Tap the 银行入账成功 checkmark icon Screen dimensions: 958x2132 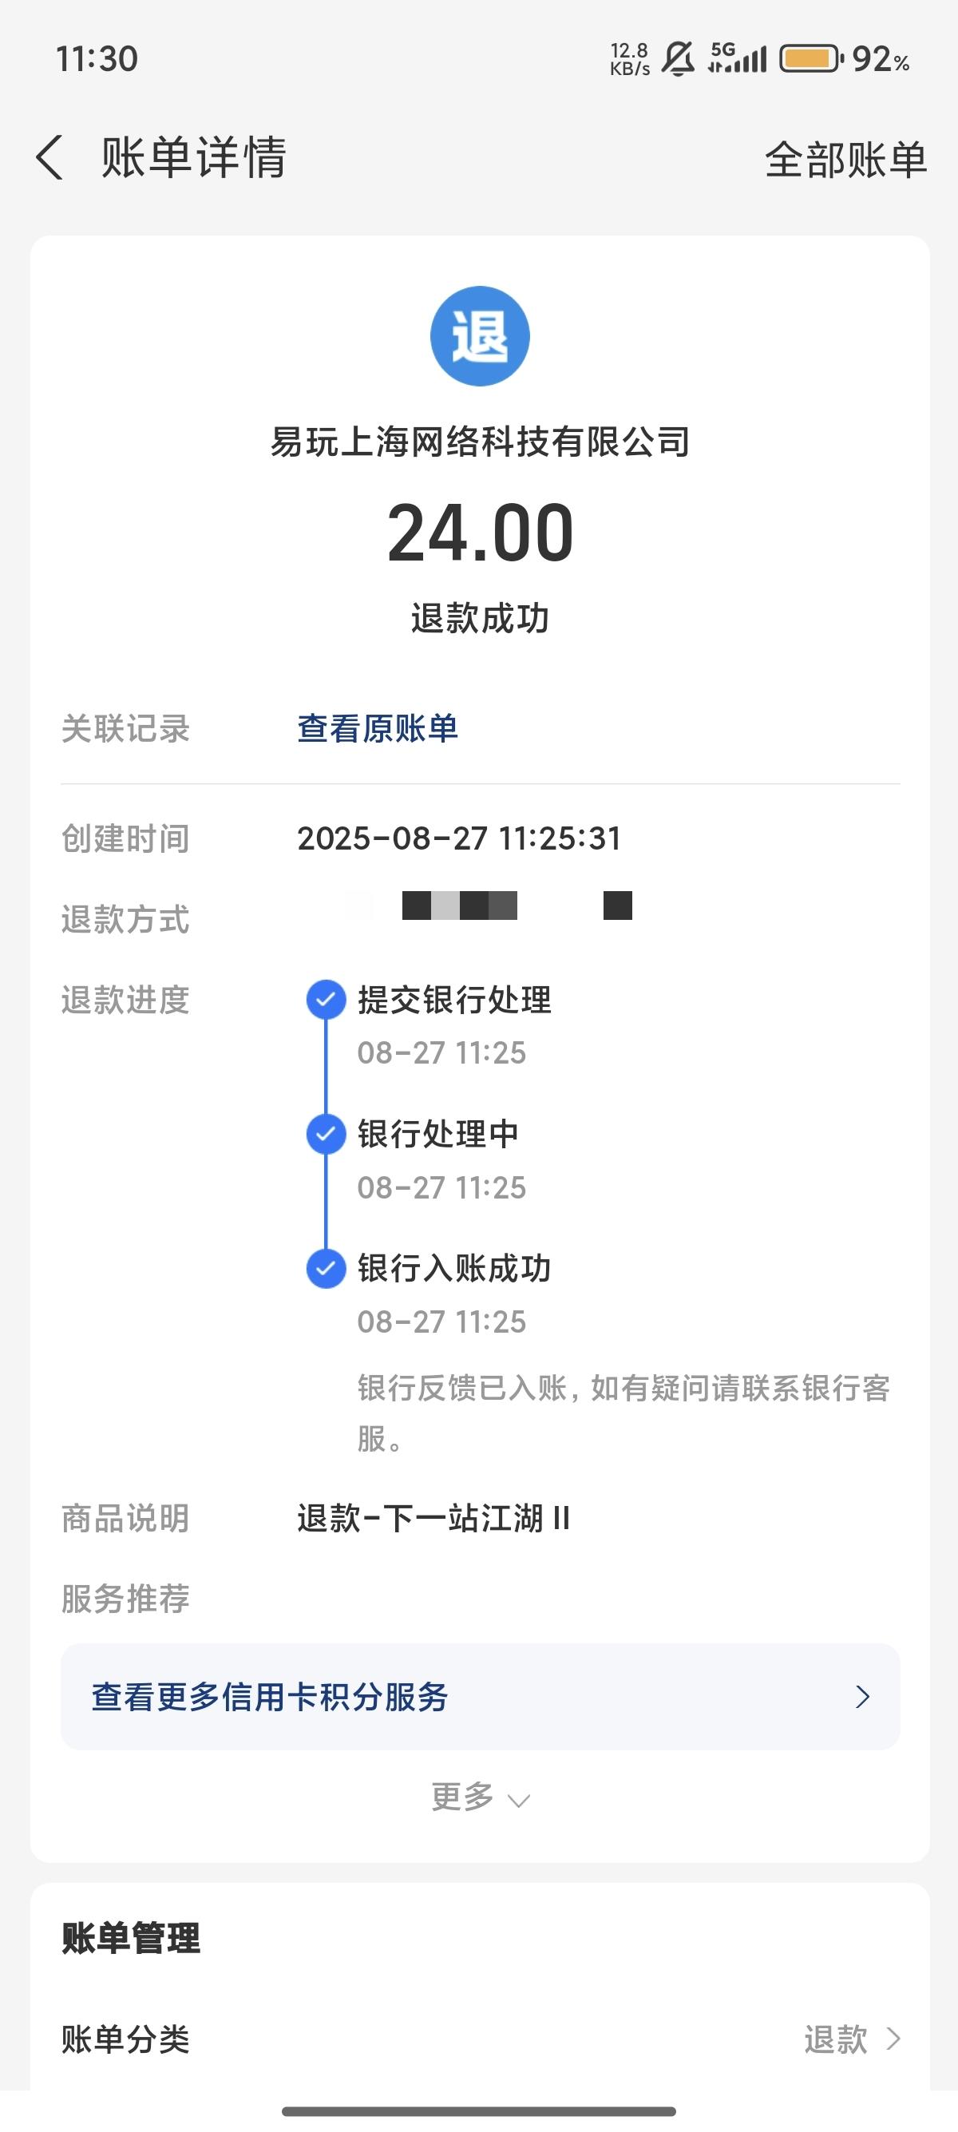pyautogui.click(x=326, y=1269)
